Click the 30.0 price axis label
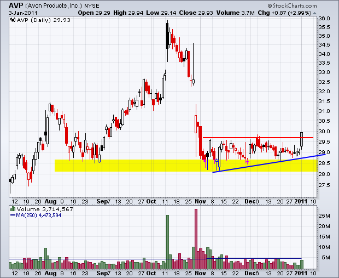 [x=324, y=132]
